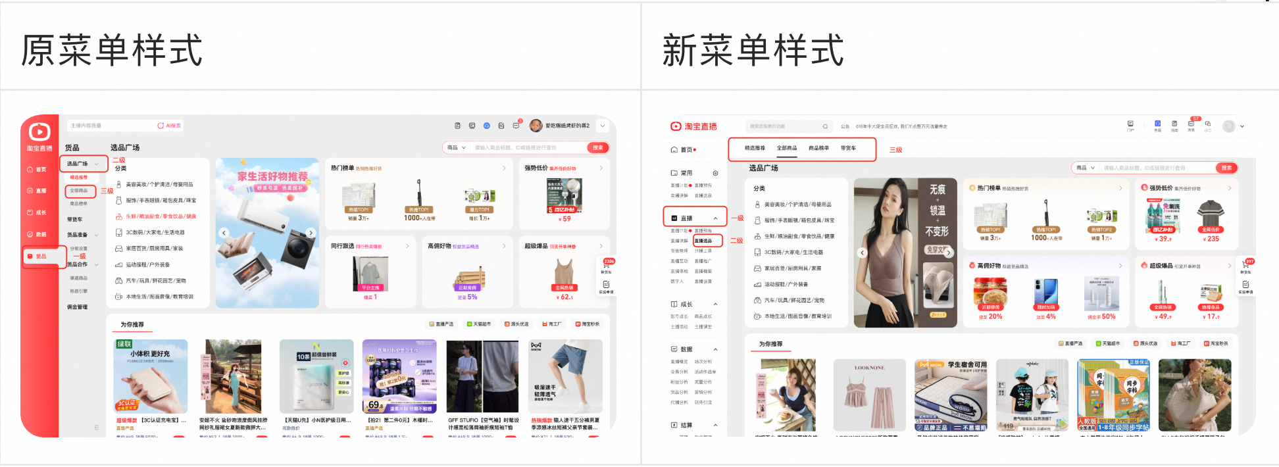
Task: Open 首页 in the old red sidebar
Action: click(x=37, y=170)
